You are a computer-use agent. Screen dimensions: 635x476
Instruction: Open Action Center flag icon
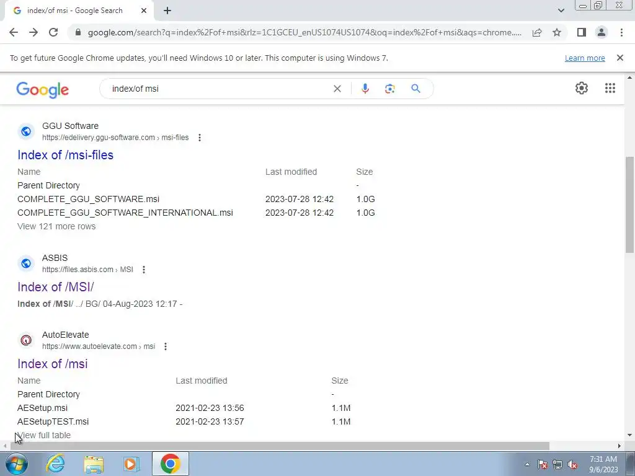(542, 464)
